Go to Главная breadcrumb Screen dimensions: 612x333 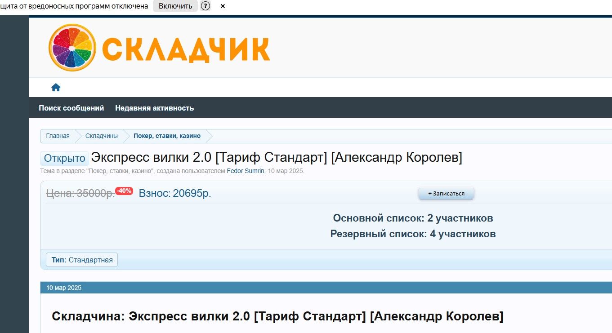tap(58, 136)
